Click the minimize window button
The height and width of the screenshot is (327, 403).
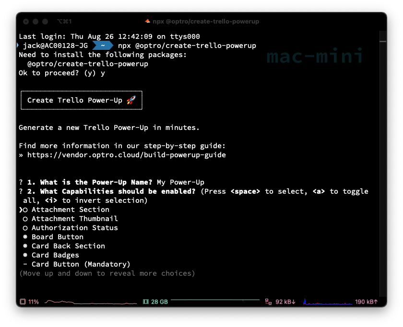coord(36,22)
